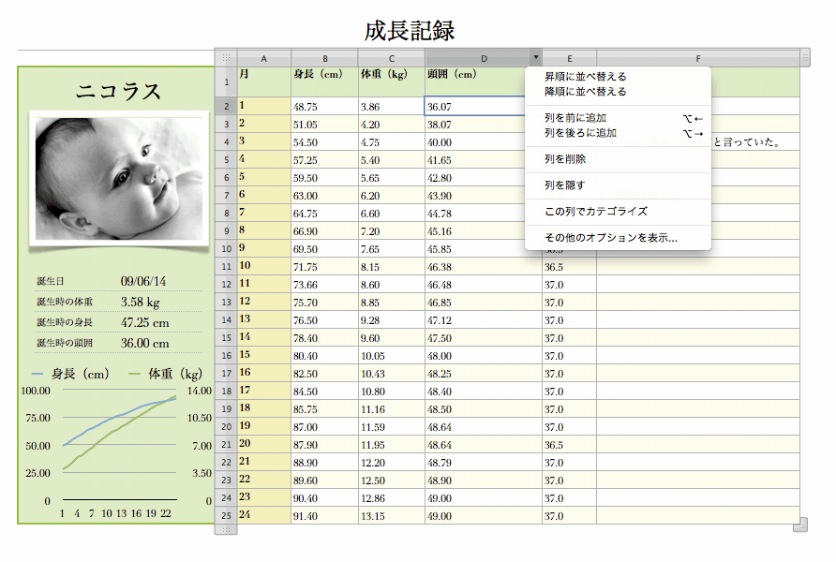Click the add-row handle below row 25
This screenshot has width=836, height=562.
coord(226,529)
